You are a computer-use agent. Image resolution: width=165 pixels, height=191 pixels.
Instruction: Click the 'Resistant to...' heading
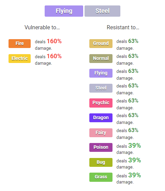click(x=123, y=27)
